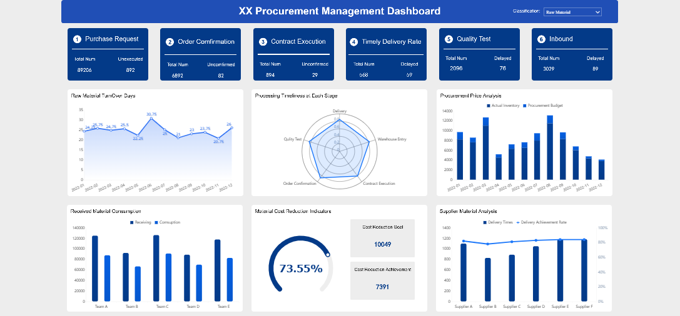Click Team A's dark Receiving bar

point(95,269)
